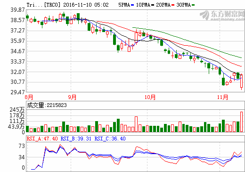Select the 10月 label on the time axis
245x172 pixels.
pos(150,97)
